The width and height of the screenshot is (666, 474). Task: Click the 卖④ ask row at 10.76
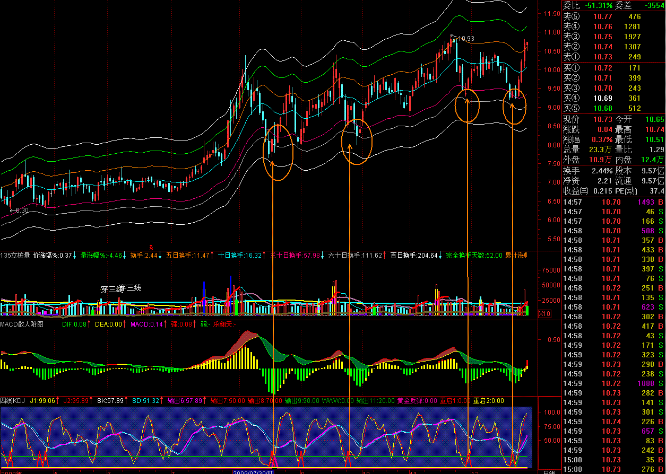coord(613,27)
